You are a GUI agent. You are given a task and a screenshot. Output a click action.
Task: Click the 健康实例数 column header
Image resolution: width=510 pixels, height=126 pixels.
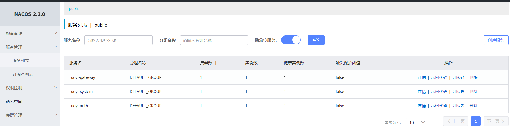point(294,63)
